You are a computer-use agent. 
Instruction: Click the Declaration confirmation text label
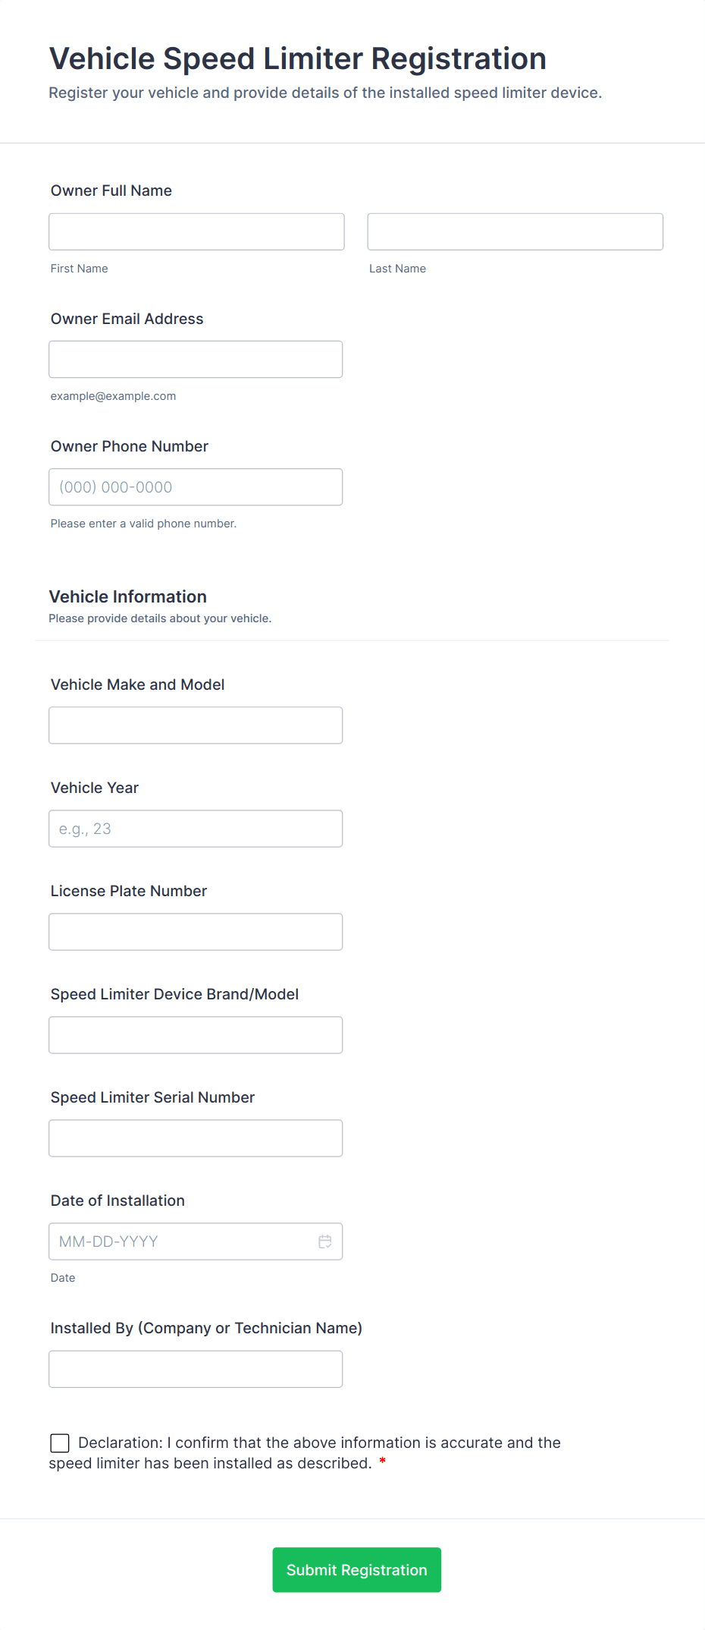point(318,1443)
